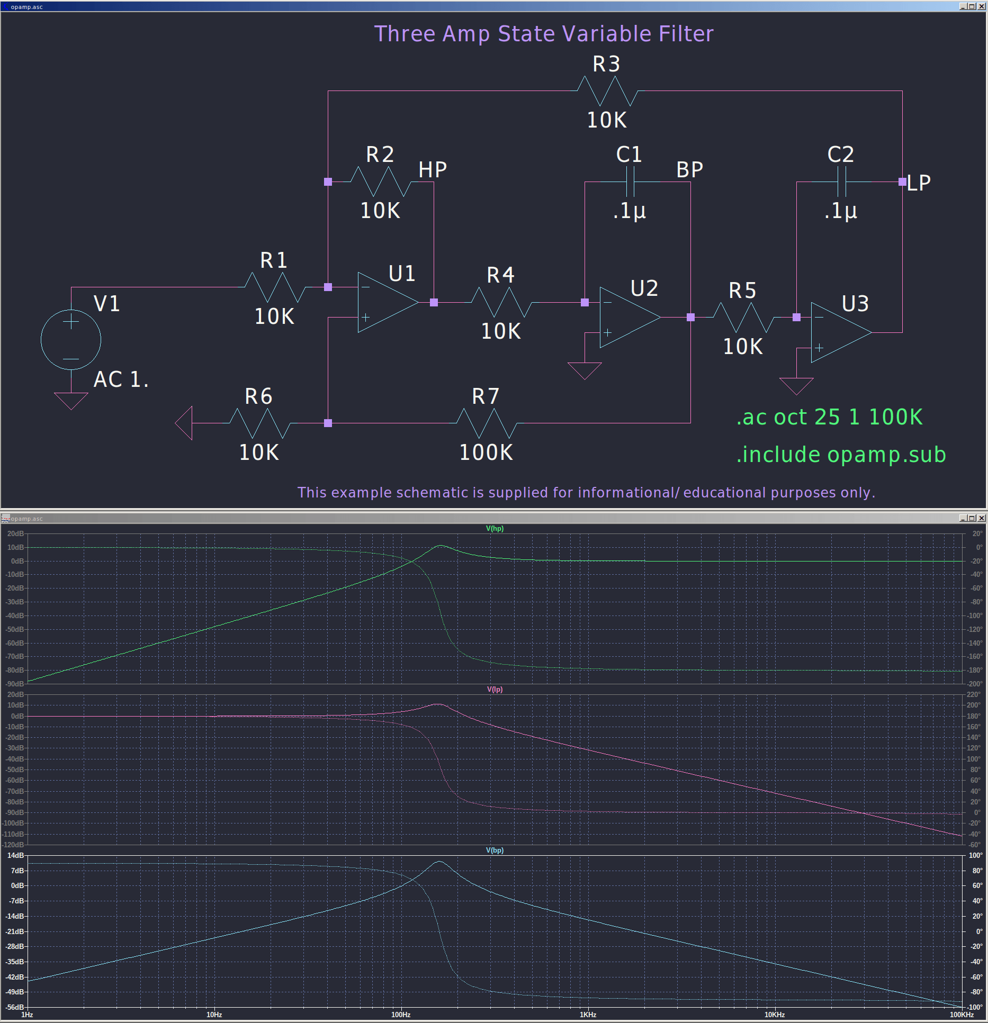
Task: Probe the BP node label
Action: (x=689, y=170)
